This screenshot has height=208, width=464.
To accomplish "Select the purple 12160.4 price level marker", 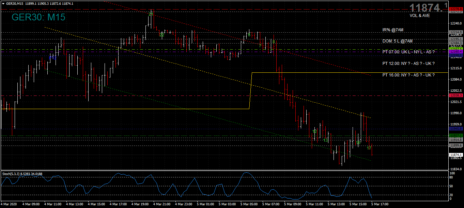I will click(x=455, y=52).
